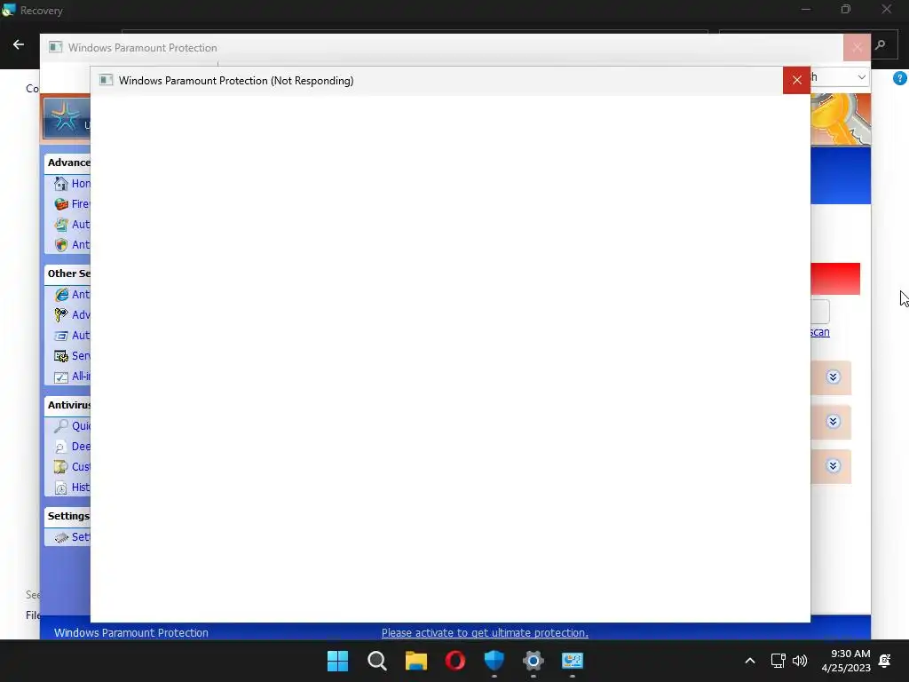Launch File Explorer from taskbar
The width and height of the screenshot is (909, 682).
[x=415, y=661]
